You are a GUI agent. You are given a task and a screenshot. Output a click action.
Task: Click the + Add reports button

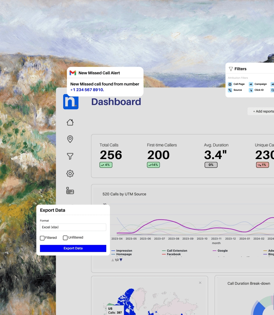(263, 111)
